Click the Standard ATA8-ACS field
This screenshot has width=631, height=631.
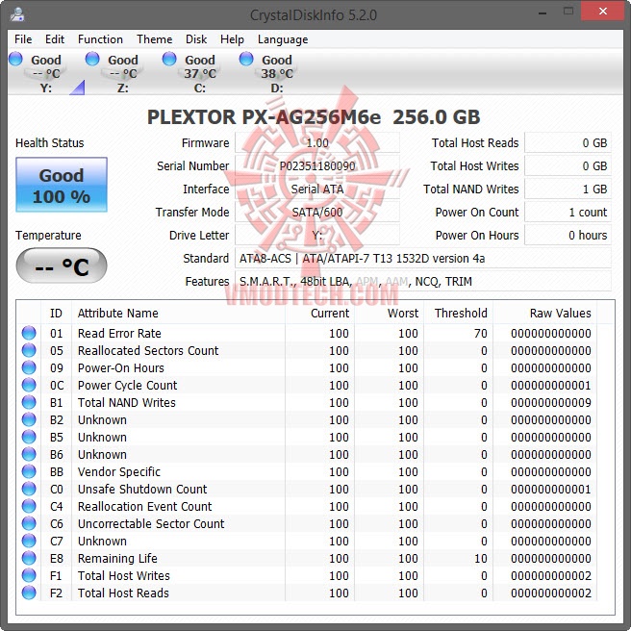click(423, 259)
